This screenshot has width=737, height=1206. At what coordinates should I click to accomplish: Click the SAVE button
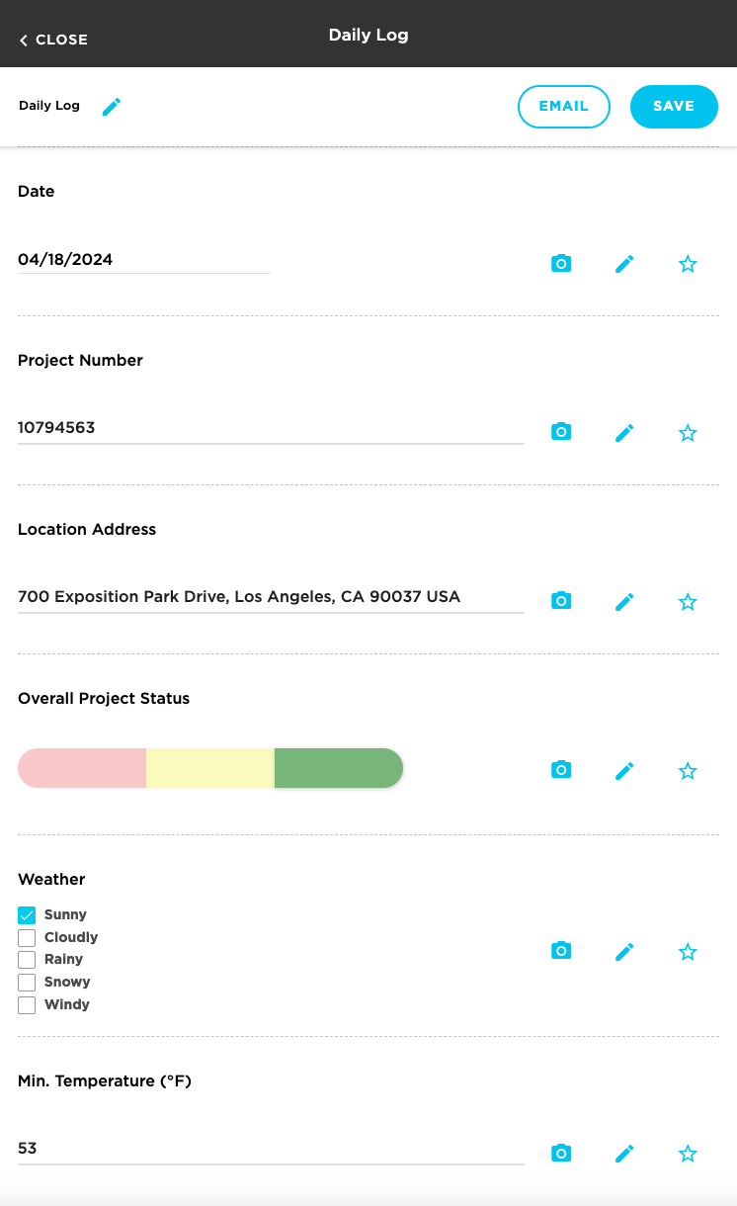[674, 106]
